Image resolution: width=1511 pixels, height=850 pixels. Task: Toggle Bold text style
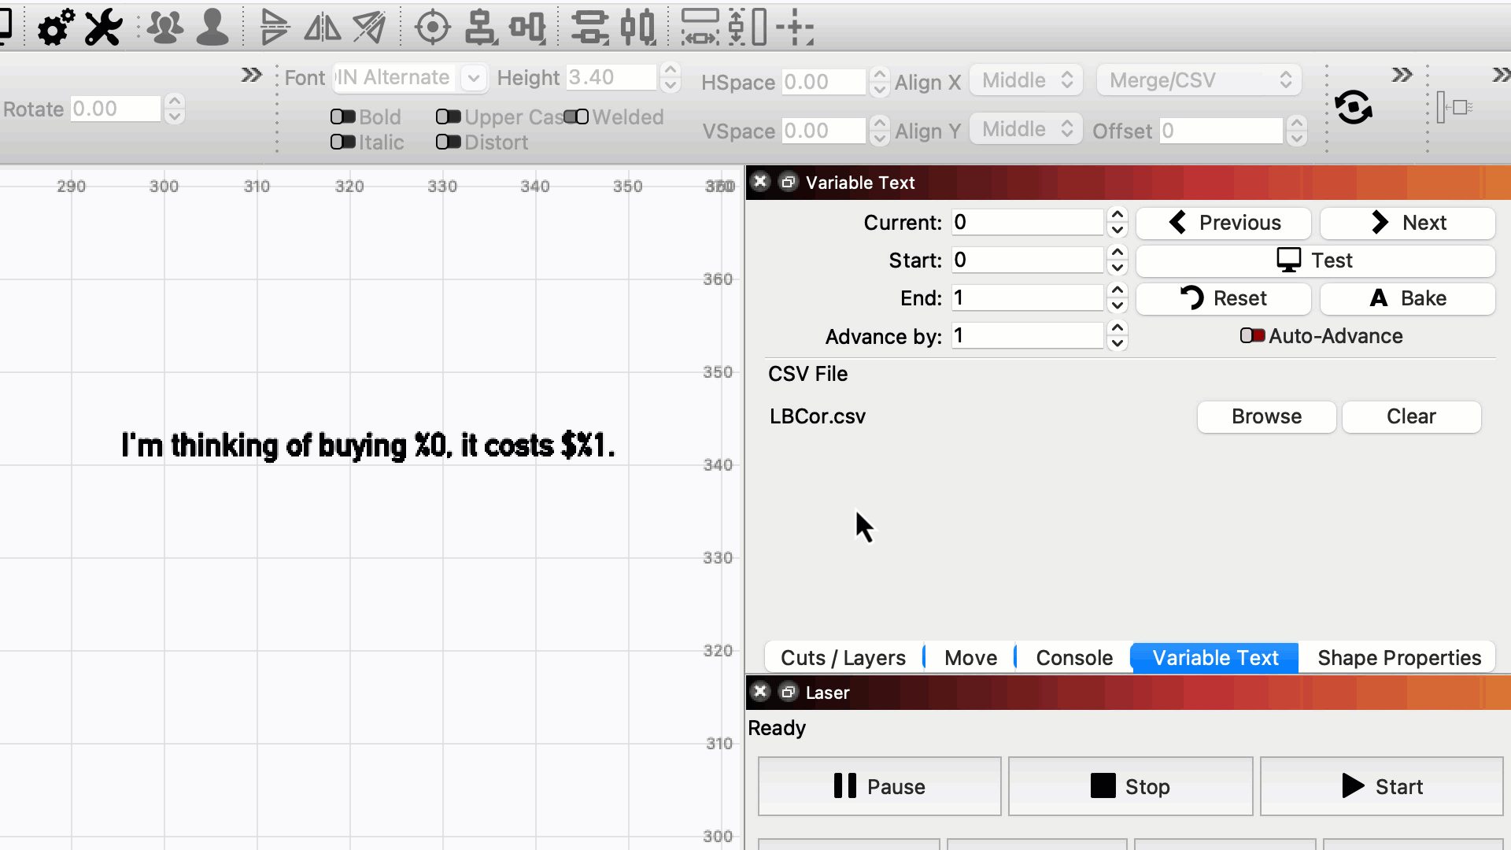coord(342,116)
